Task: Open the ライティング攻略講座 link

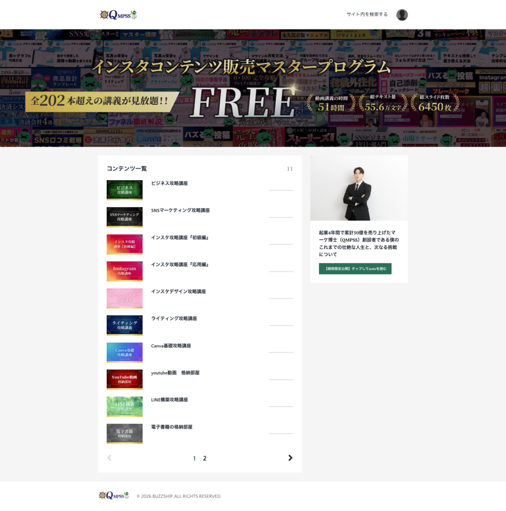Action: (174, 318)
